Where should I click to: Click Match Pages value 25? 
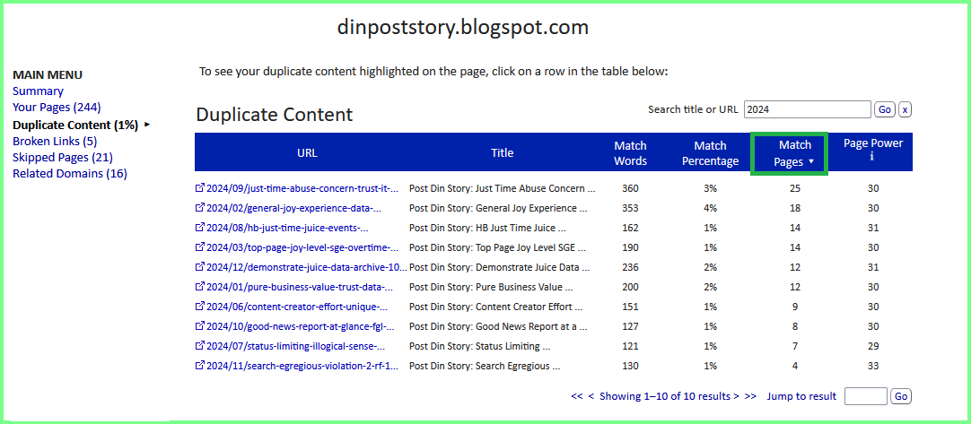[x=795, y=188]
